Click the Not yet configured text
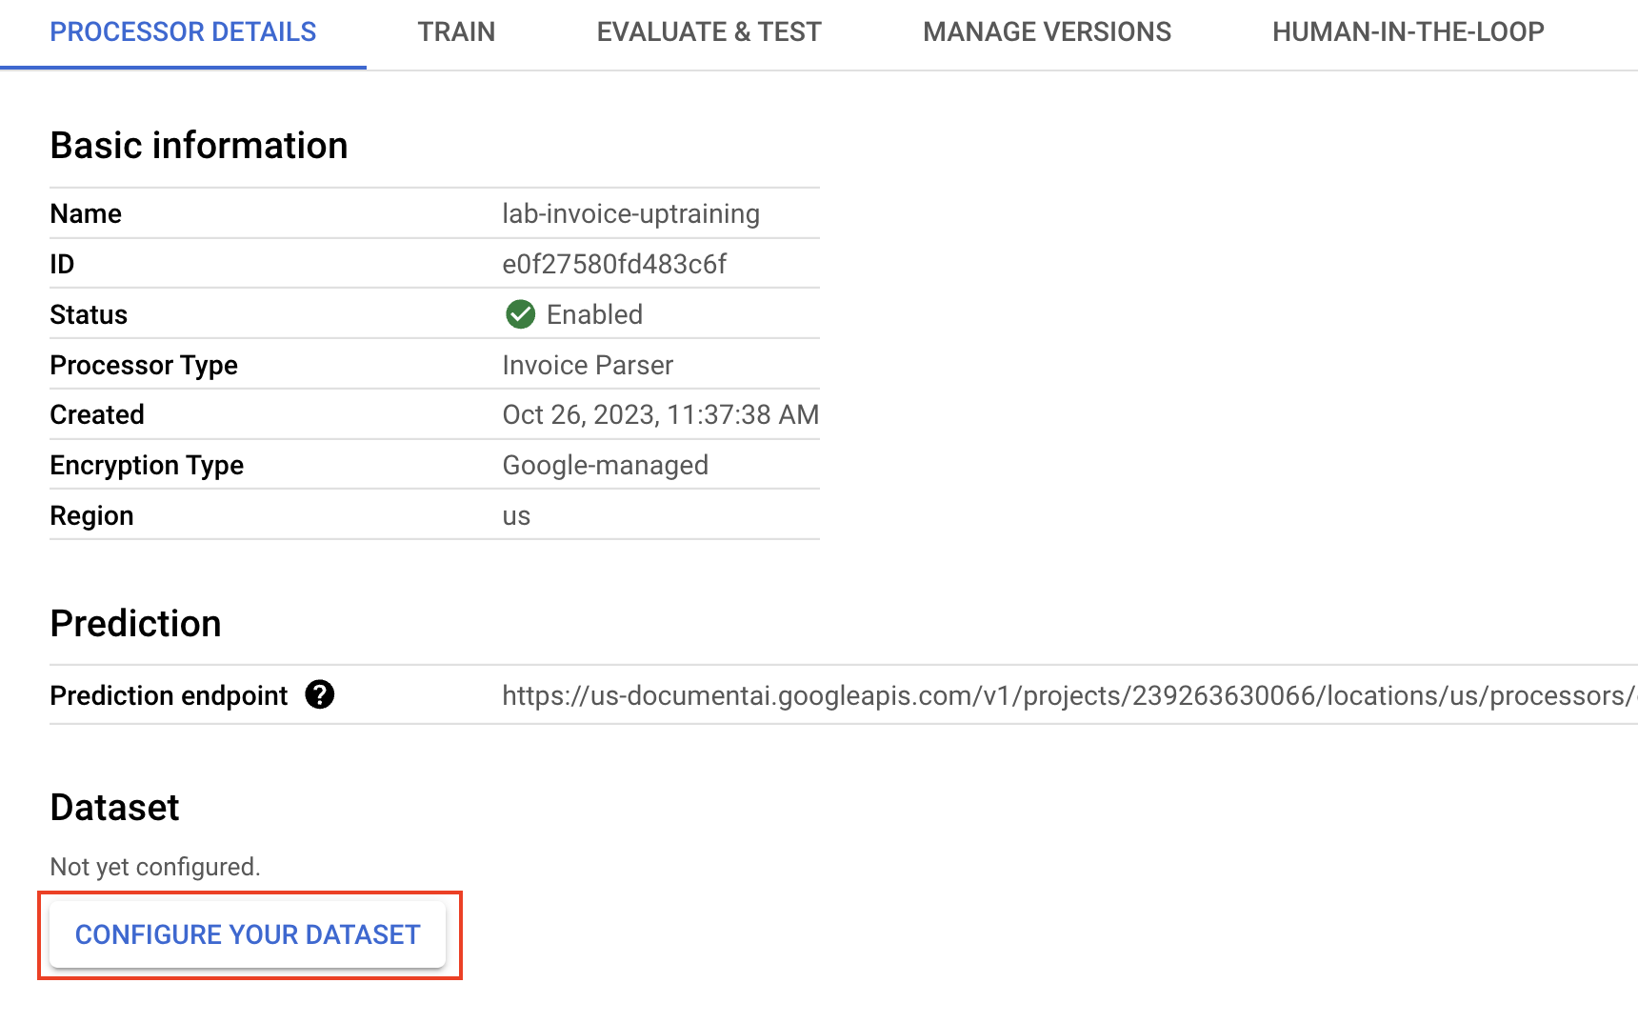The height and width of the screenshot is (1023, 1638). [x=154, y=867]
